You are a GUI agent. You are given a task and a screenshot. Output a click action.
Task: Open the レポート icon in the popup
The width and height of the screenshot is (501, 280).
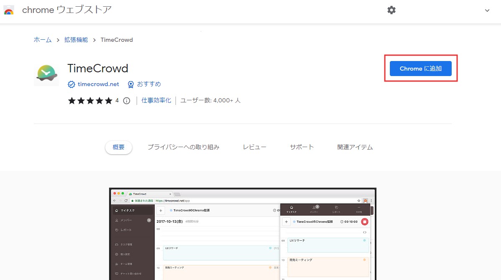click(x=337, y=207)
